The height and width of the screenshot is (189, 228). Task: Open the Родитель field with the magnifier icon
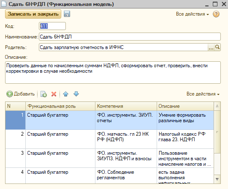(x=217, y=47)
